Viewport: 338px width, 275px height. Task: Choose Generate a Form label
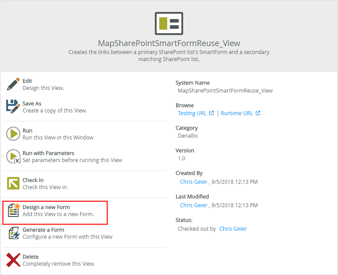point(43,230)
